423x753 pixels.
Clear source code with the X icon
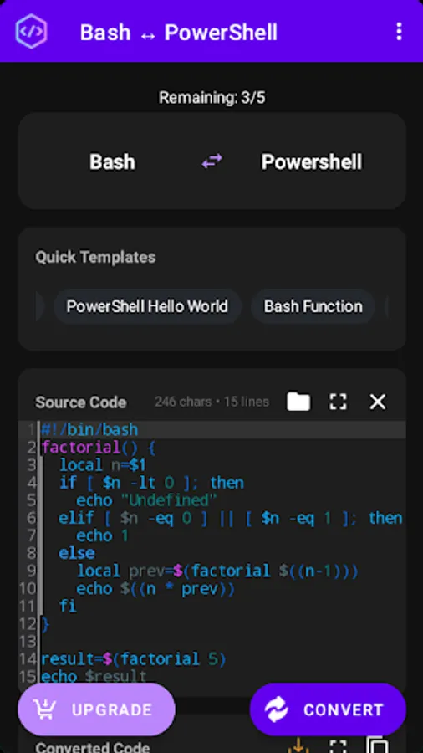coord(377,402)
